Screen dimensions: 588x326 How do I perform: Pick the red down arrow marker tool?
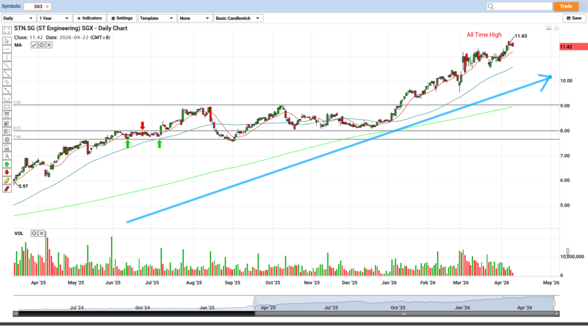click(7, 172)
